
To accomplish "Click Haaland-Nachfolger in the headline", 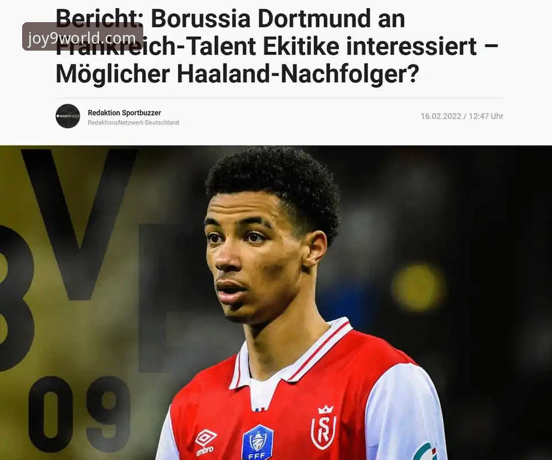I will click(x=298, y=75).
